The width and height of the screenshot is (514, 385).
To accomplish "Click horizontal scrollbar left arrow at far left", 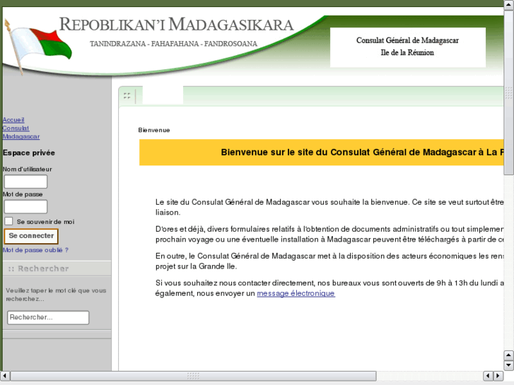I will (x=5, y=376).
